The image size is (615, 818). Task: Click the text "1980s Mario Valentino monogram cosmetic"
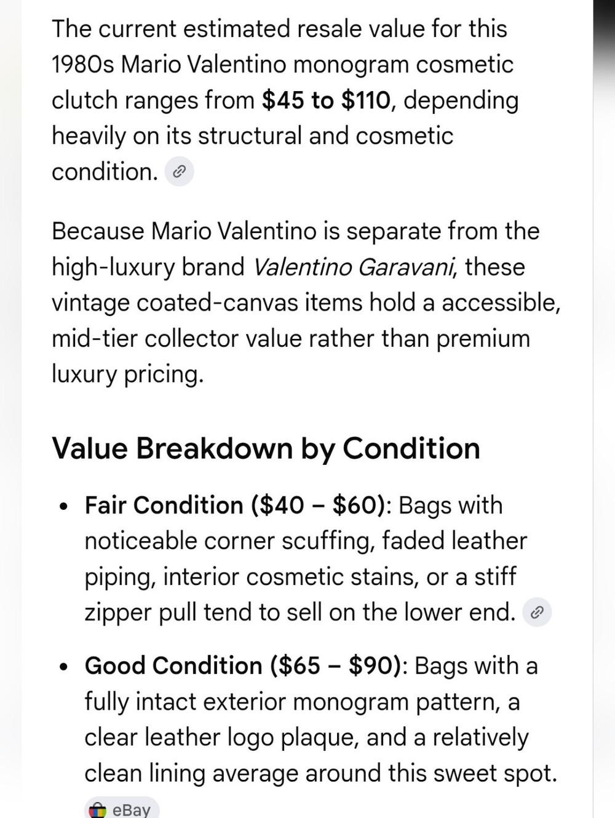coord(282,65)
